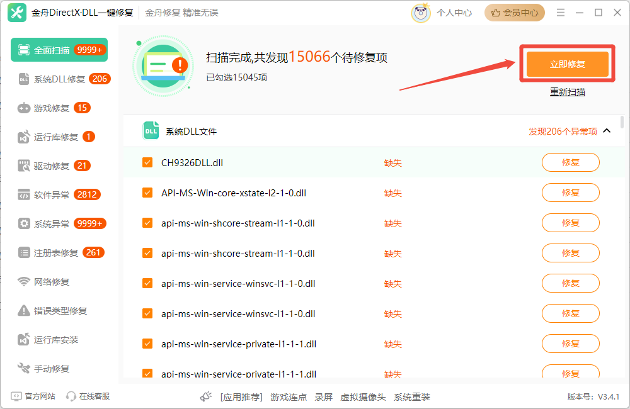Open 会员中心 membership center

point(515,12)
